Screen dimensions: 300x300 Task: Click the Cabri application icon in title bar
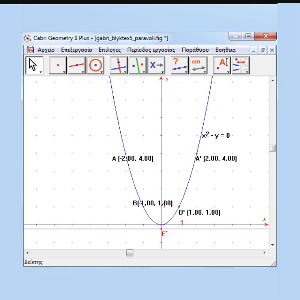tap(27, 38)
